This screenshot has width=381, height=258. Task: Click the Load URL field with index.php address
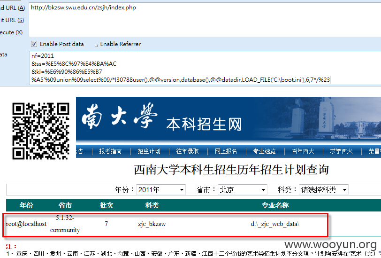pos(205,20)
